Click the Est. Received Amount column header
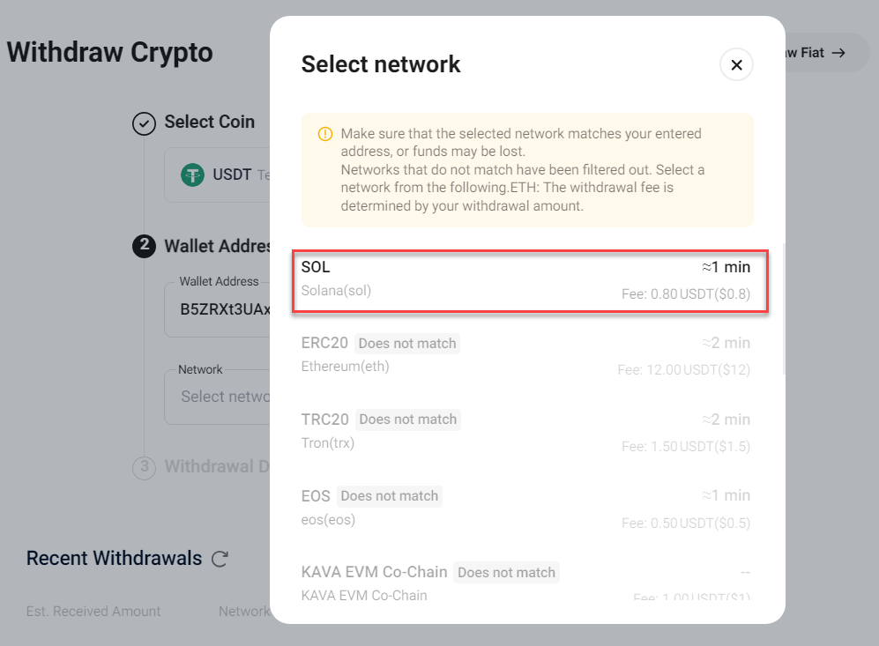This screenshot has height=646, width=879. [93, 612]
